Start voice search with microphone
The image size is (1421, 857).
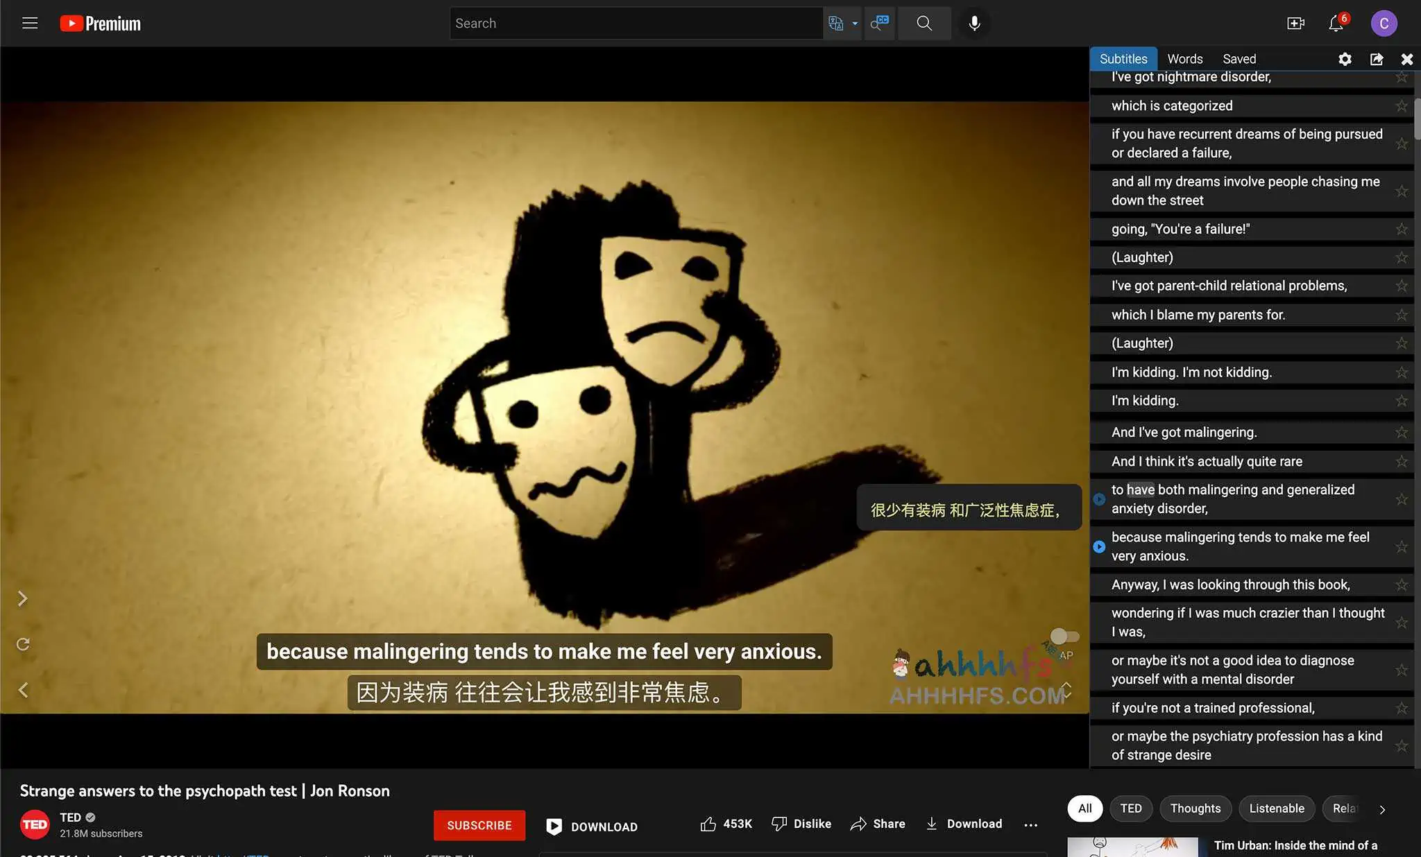(x=974, y=23)
